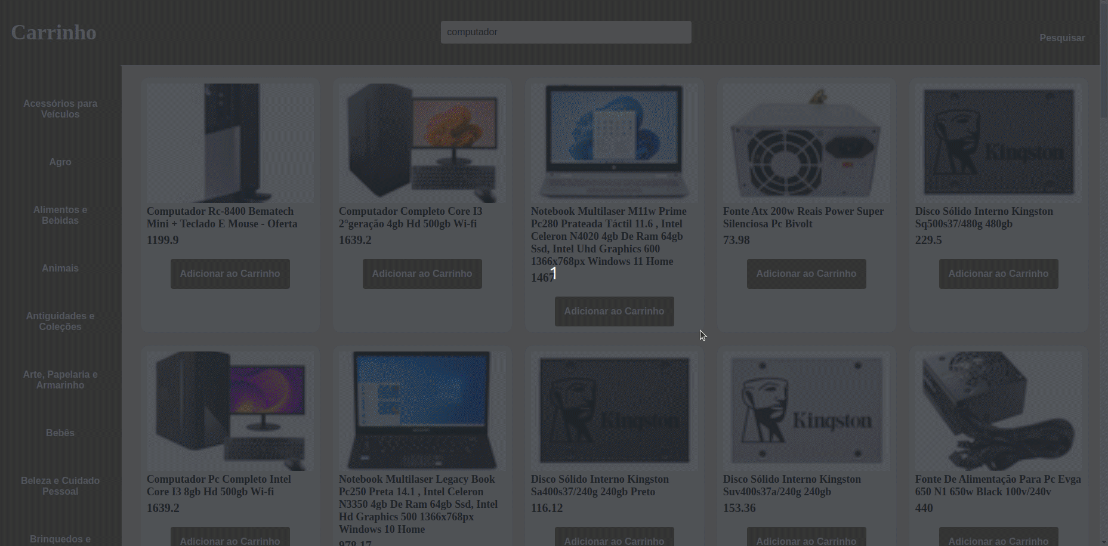Image resolution: width=1108 pixels, height=546 pixels.
Task: Add Notebook Multilaser M11w Prime to cart
Action: [x=615, y=311]
